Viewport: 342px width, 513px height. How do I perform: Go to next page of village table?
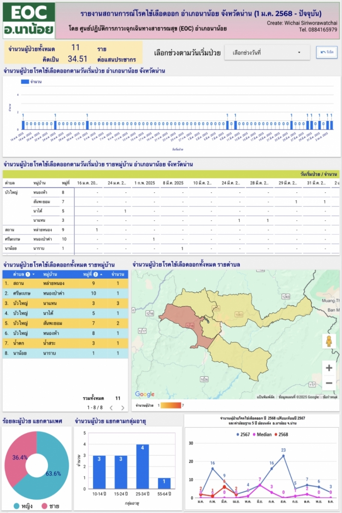(x=123, y=408)
